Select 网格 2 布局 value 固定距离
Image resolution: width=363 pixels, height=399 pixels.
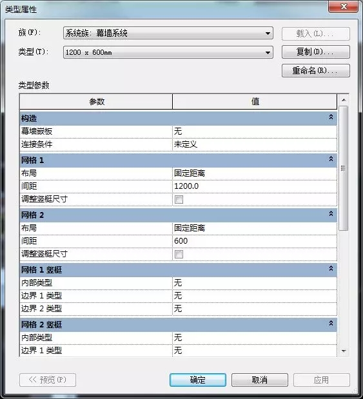pyautogui.click(x=255, y=228)
